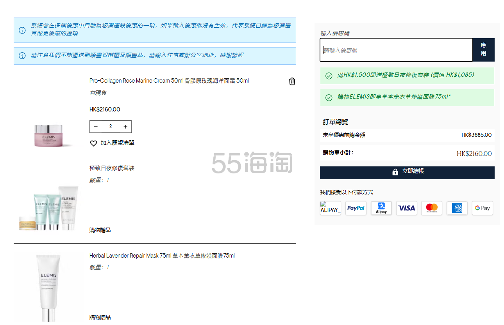Click 購物車小計 label

(338, 152)
